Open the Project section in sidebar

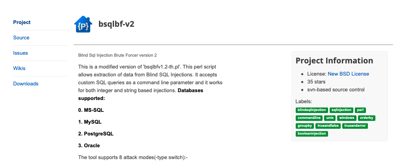(22, 22)
